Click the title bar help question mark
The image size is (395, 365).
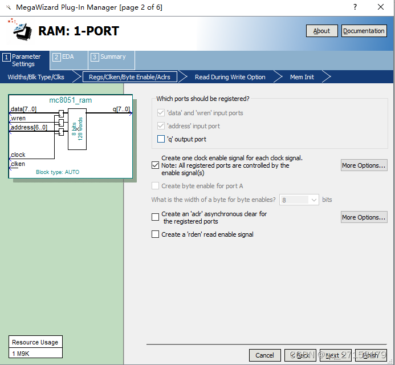click(355, 7)
